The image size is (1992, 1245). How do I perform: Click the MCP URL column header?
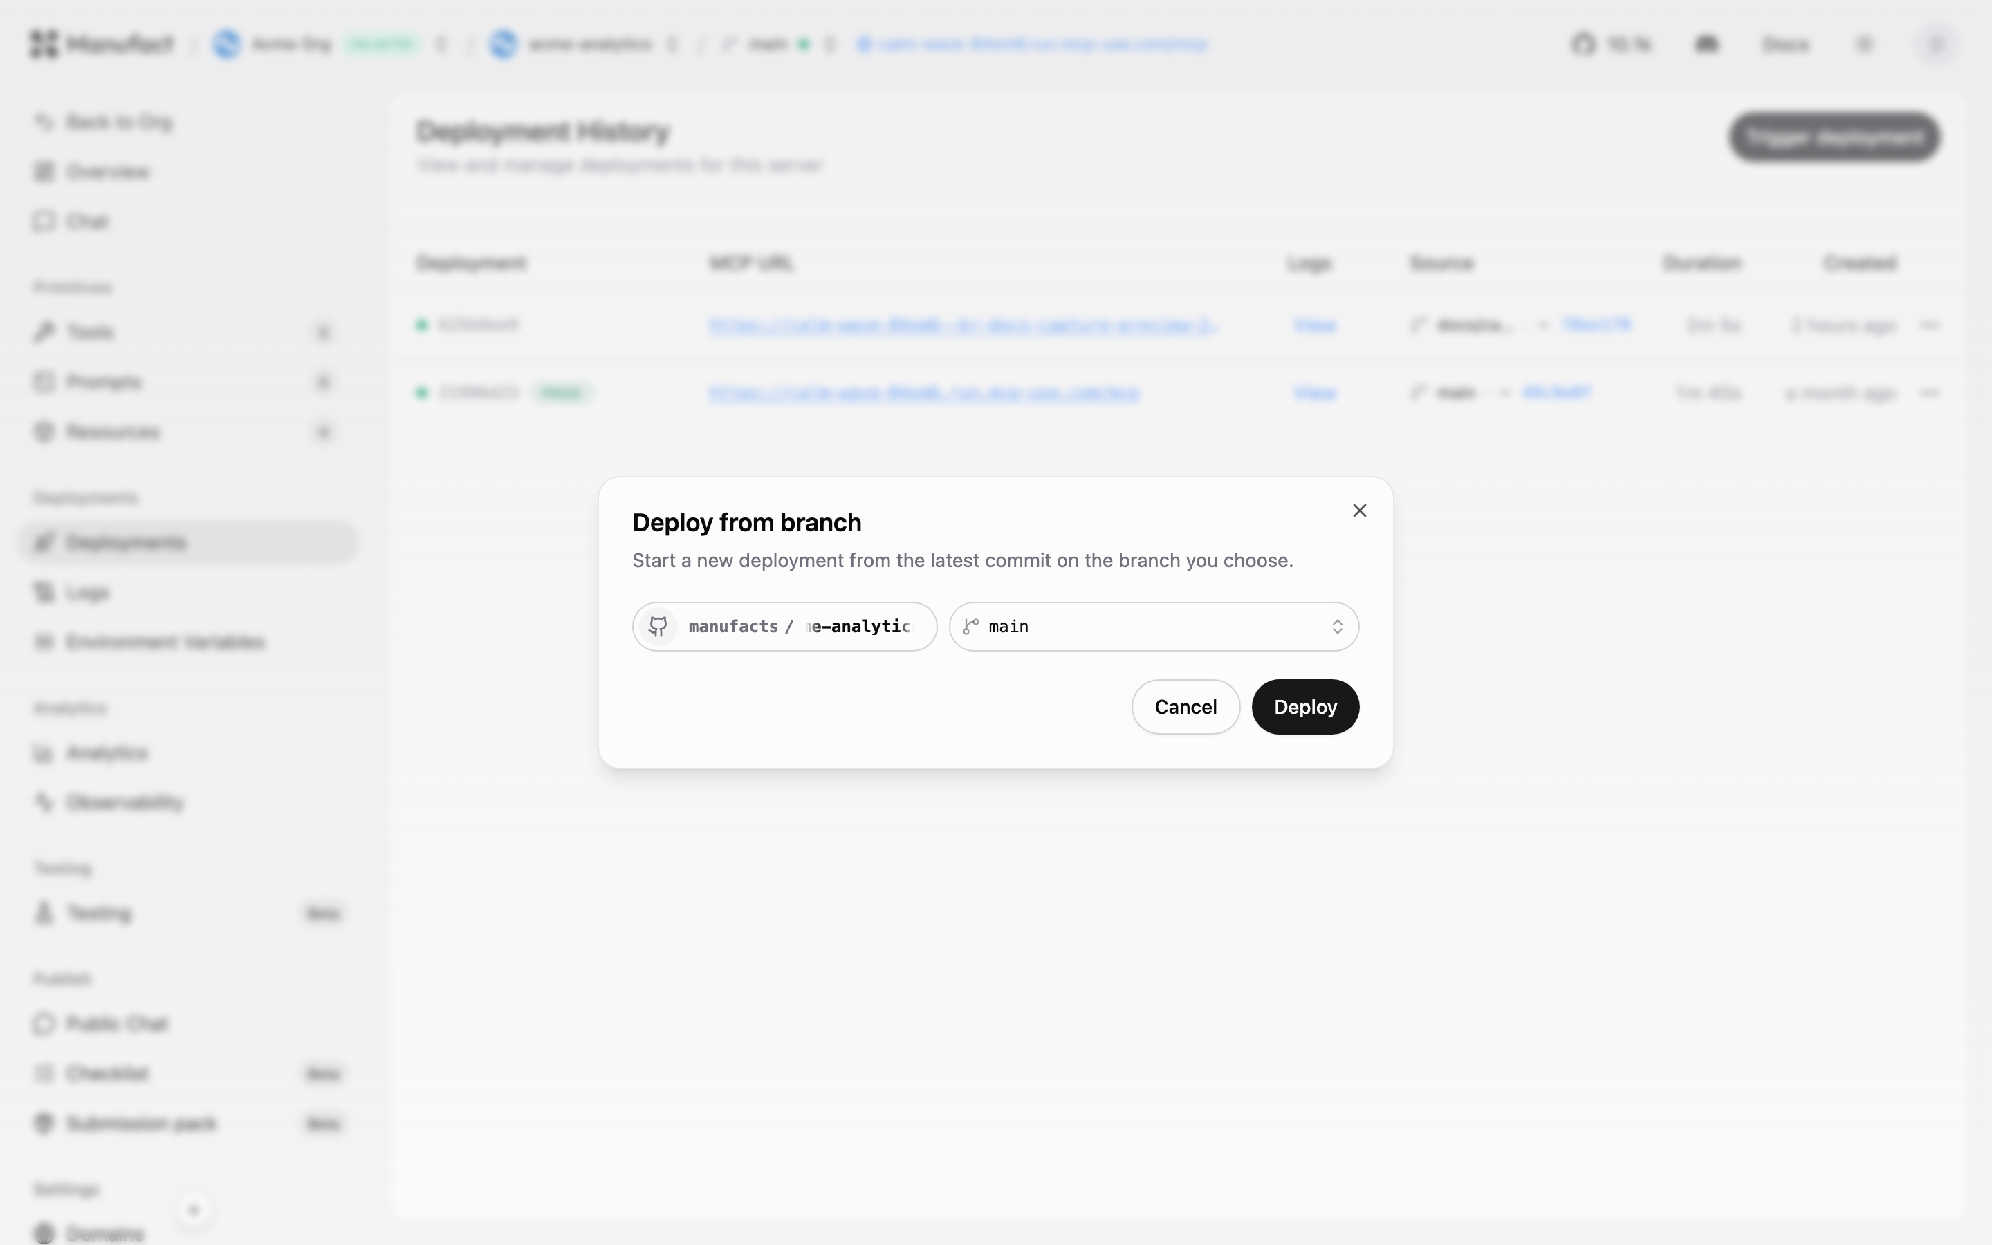752,264
